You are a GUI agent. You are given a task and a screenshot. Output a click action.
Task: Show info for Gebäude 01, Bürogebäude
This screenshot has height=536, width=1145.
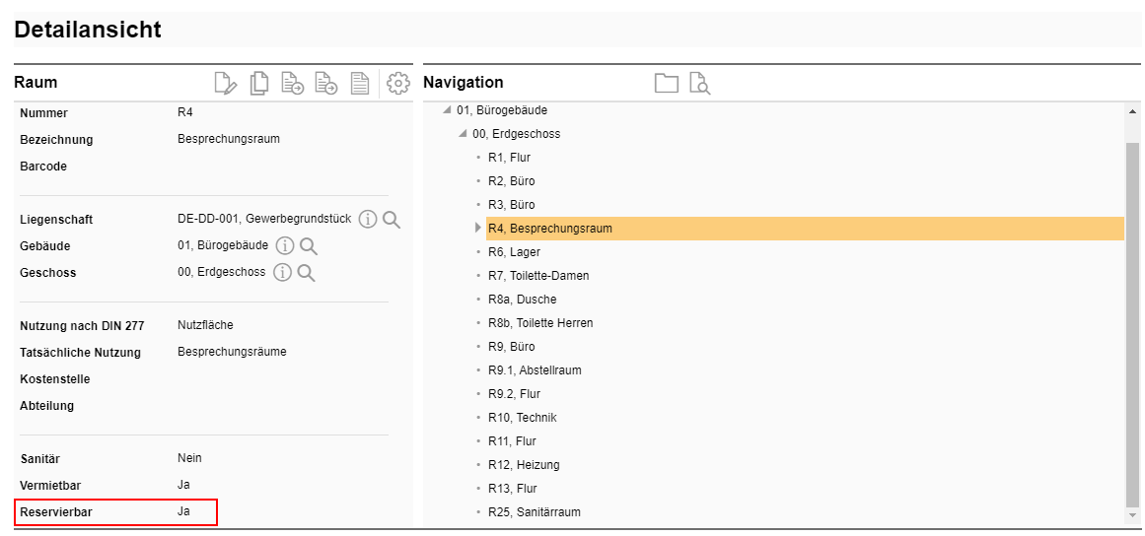pyautogui.click(x=285, y=246)
